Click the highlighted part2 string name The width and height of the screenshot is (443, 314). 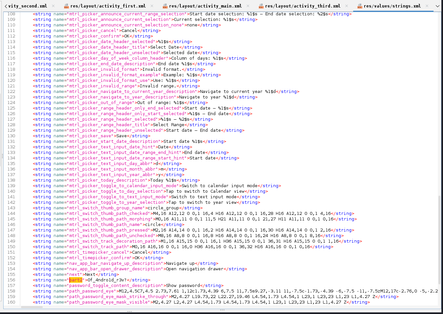[x=75, y=280]
